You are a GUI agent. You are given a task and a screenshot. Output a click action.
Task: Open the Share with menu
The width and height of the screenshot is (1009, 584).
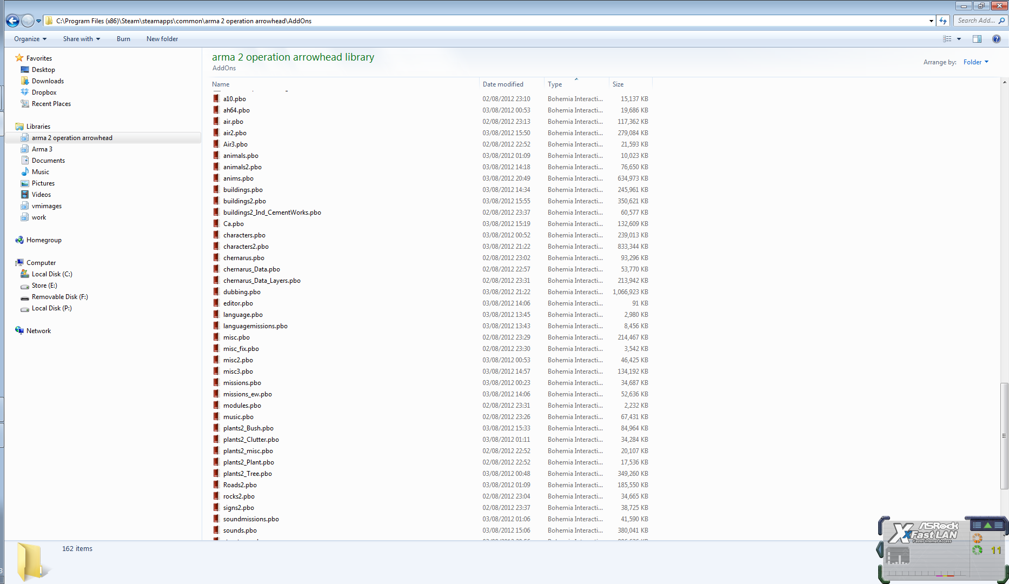coord(82,39)
